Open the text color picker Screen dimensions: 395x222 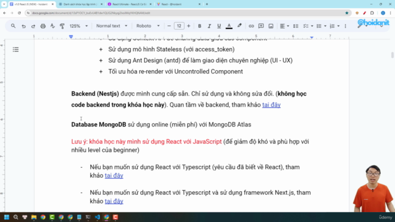[x=229, y=26]
